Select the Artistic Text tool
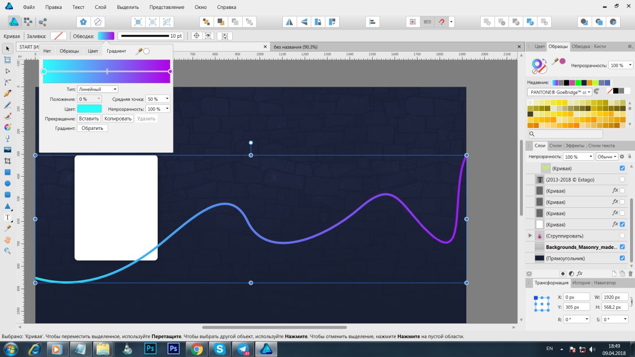Viewport: 635px width, 357px height. (7, 217)
